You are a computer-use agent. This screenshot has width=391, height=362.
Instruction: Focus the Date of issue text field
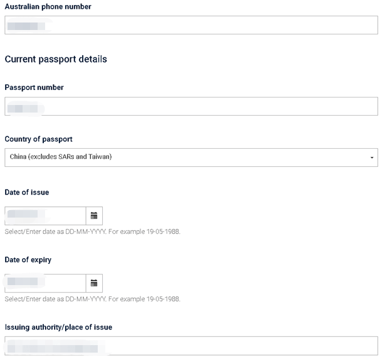[x=45, y=216]
